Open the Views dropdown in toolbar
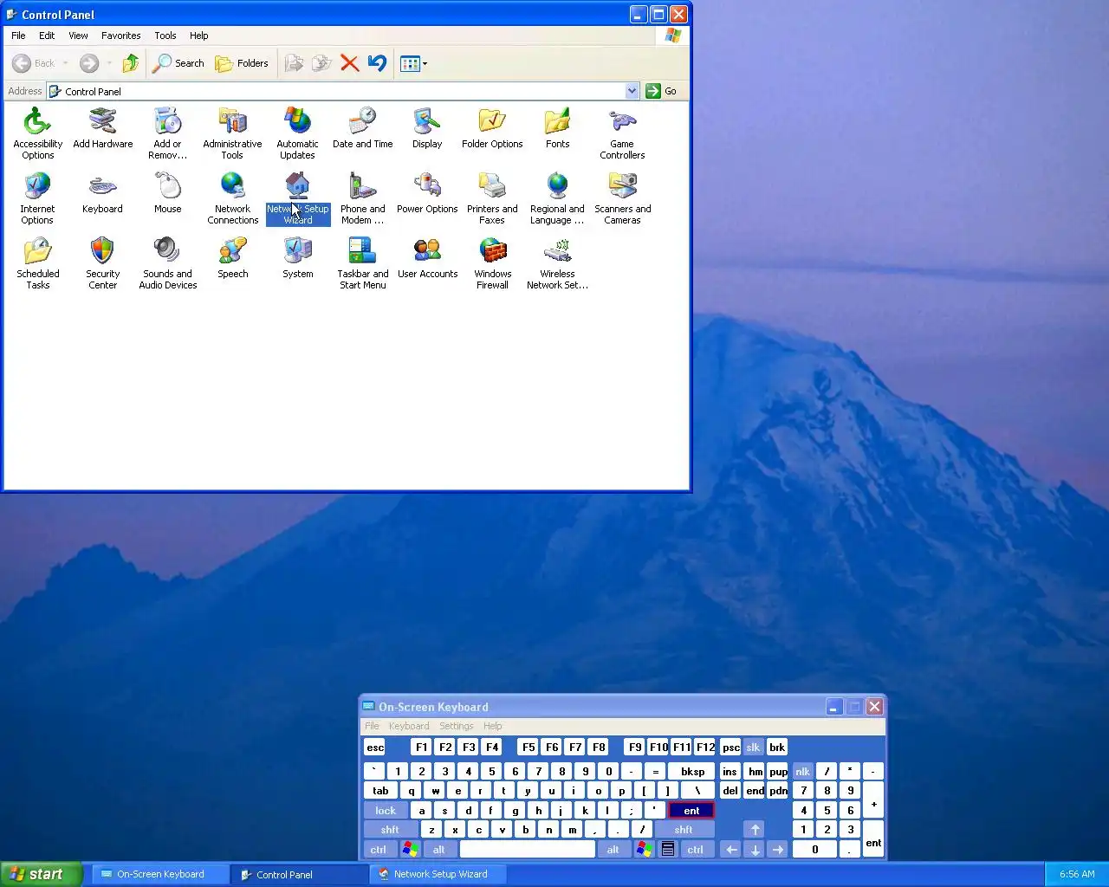 click(x=413, y=63)
